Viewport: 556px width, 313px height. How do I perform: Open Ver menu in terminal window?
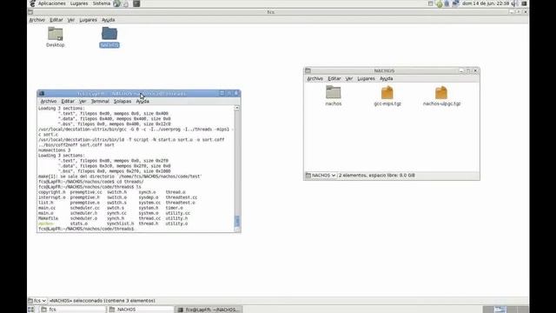(x=83, y=101)
